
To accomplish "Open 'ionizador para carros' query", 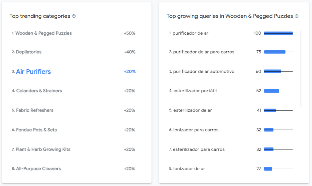I will point(196,130).
